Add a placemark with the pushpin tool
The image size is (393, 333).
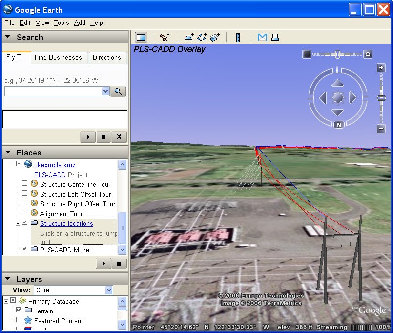coord(165,38)
